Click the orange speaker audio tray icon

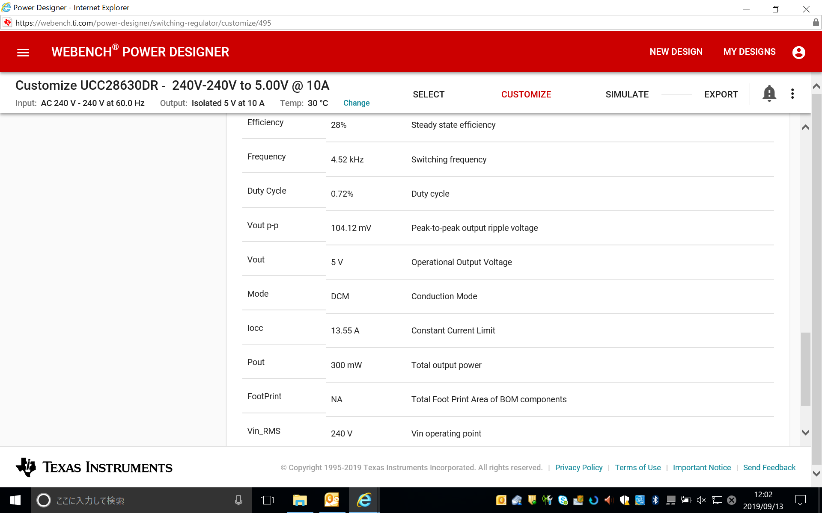click(x=609, y=500)
